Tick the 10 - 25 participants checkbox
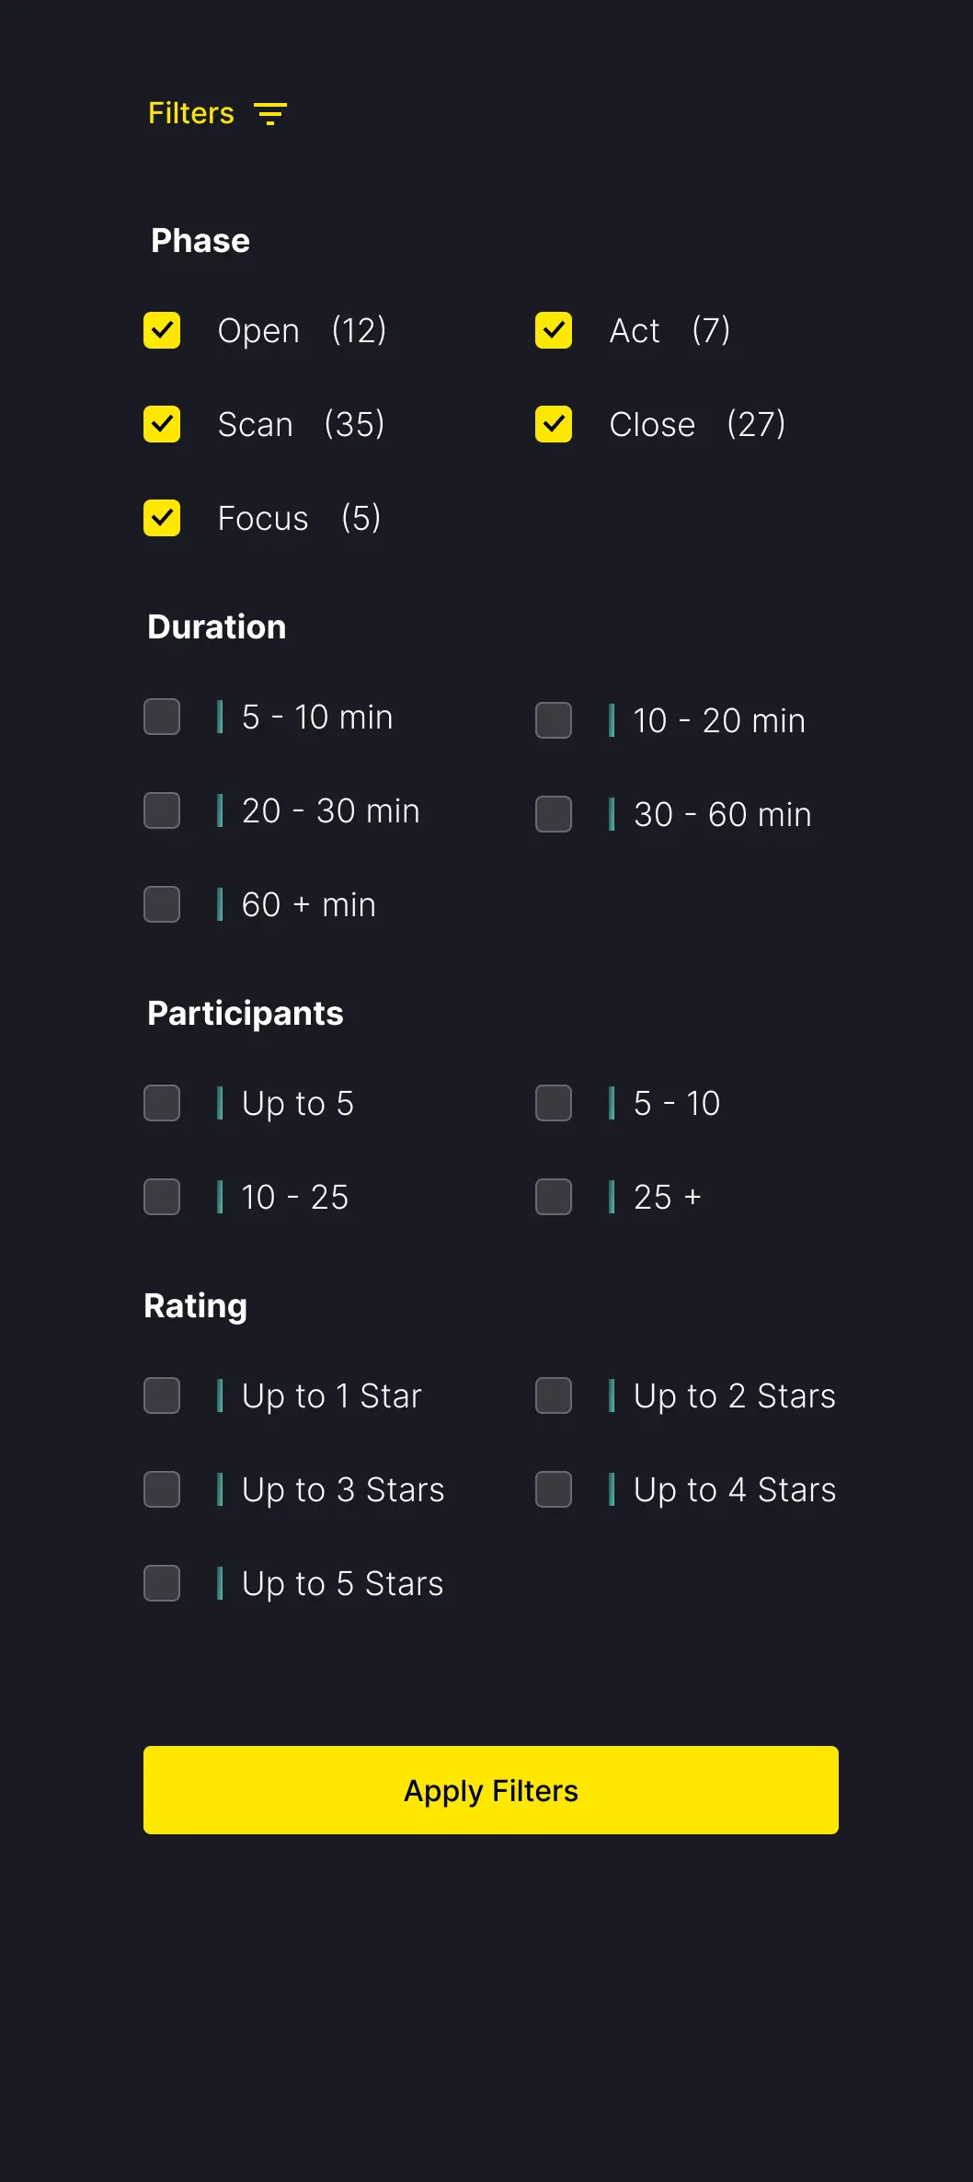This screenshot has width=973, height=2182. point(162,1197)
